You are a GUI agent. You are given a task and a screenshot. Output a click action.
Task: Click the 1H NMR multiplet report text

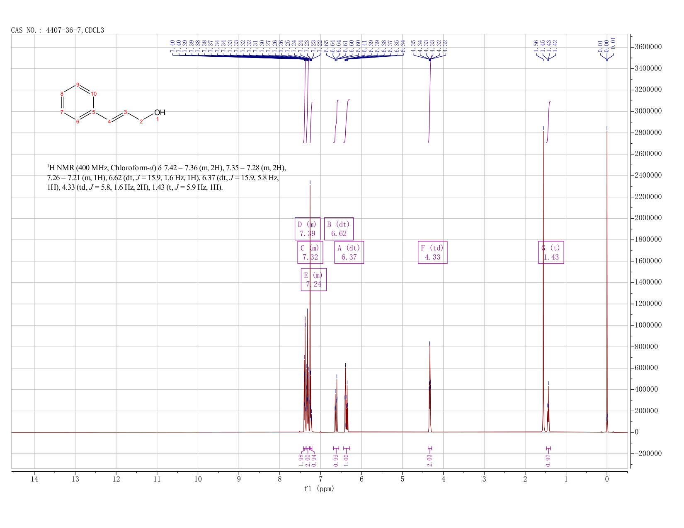tap(167, 178)
